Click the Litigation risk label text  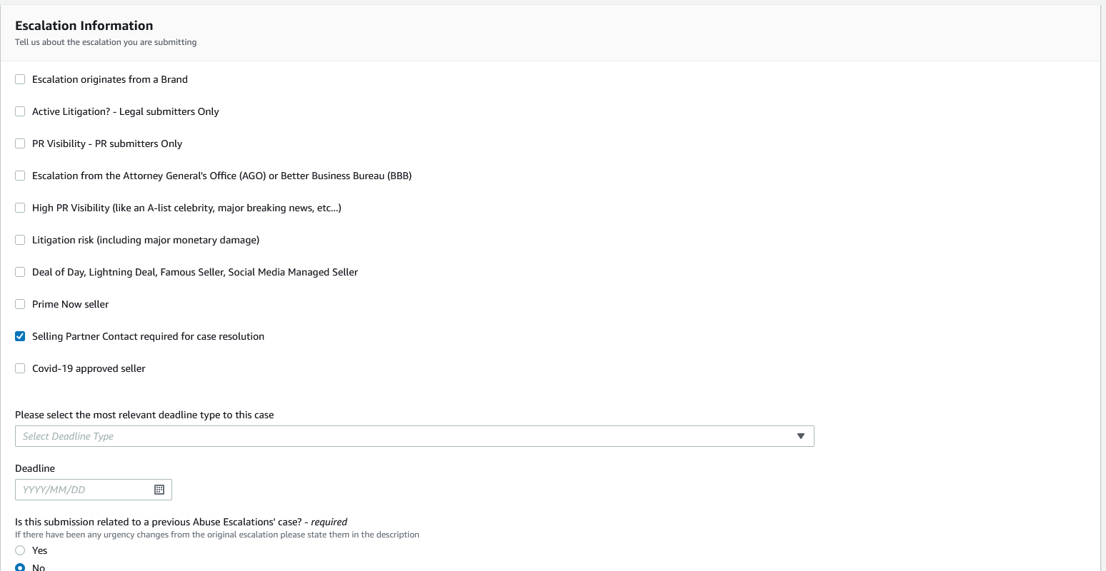click(146, 240)
